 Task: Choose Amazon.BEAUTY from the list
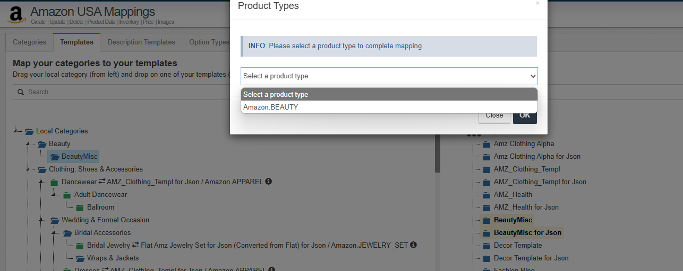point(389,107)
